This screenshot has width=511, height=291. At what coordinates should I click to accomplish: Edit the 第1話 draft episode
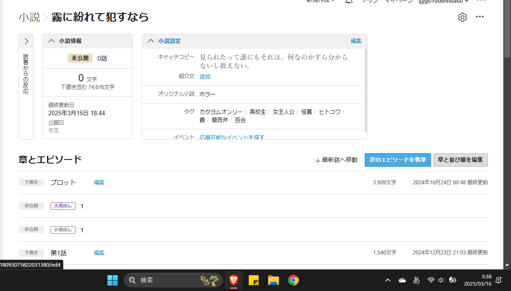click(99, 253)
